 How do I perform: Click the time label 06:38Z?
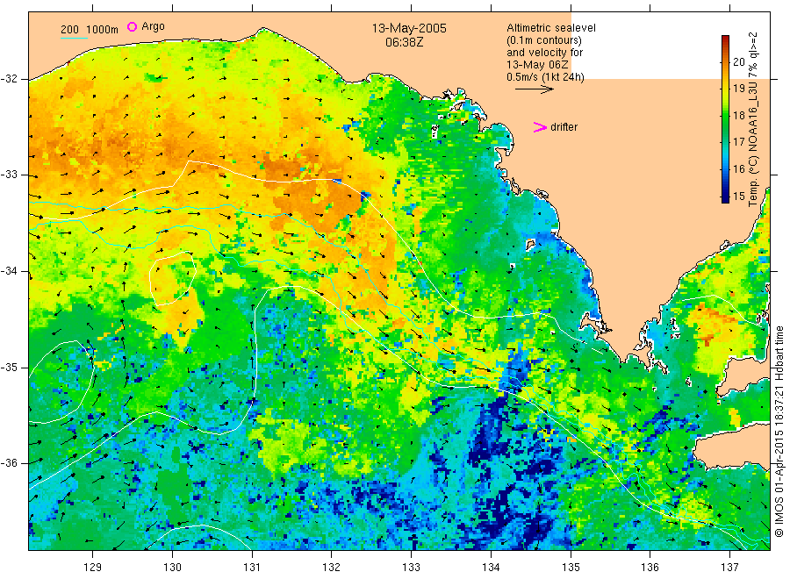[x=404, y=42]
